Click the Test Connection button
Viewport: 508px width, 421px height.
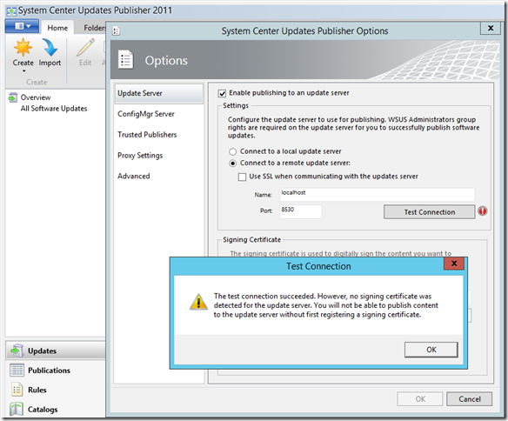(429, 211)
